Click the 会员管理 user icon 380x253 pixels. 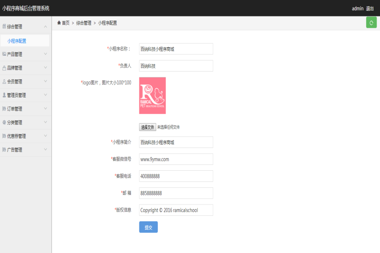(4, 81)
